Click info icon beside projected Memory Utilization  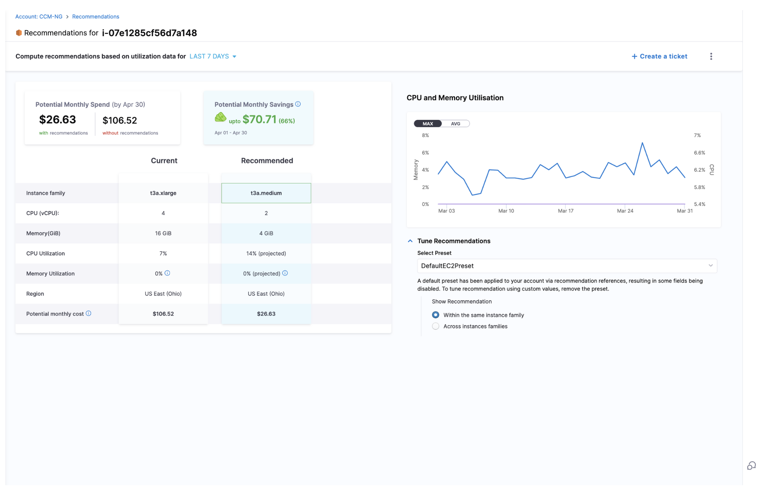(285, 273)
